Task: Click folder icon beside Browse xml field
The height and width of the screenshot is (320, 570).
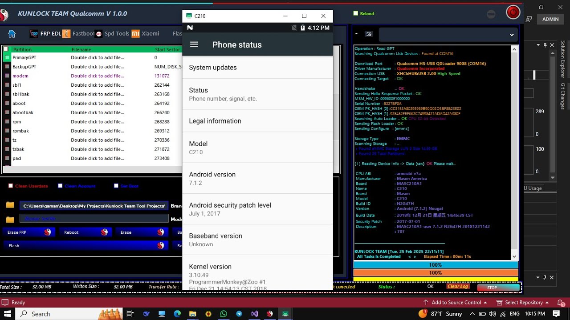Action: pyautogui.click(x=10, y=219)
